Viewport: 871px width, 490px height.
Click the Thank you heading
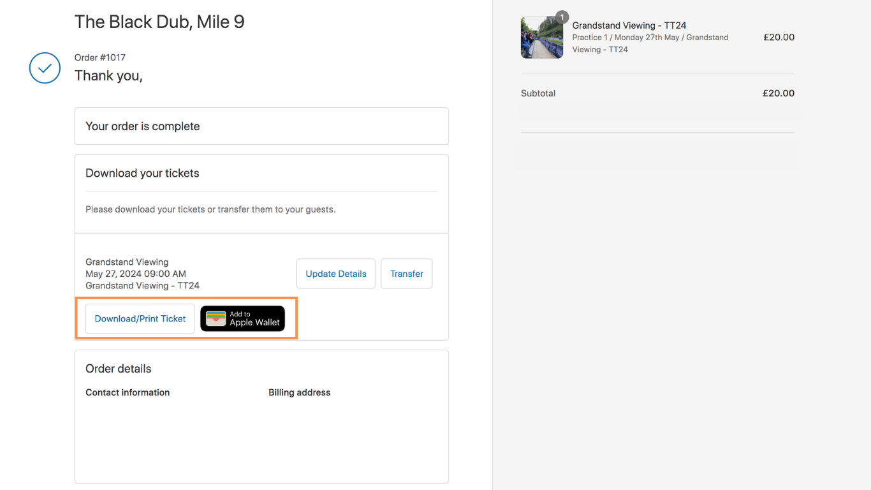[x=108, y=75]
